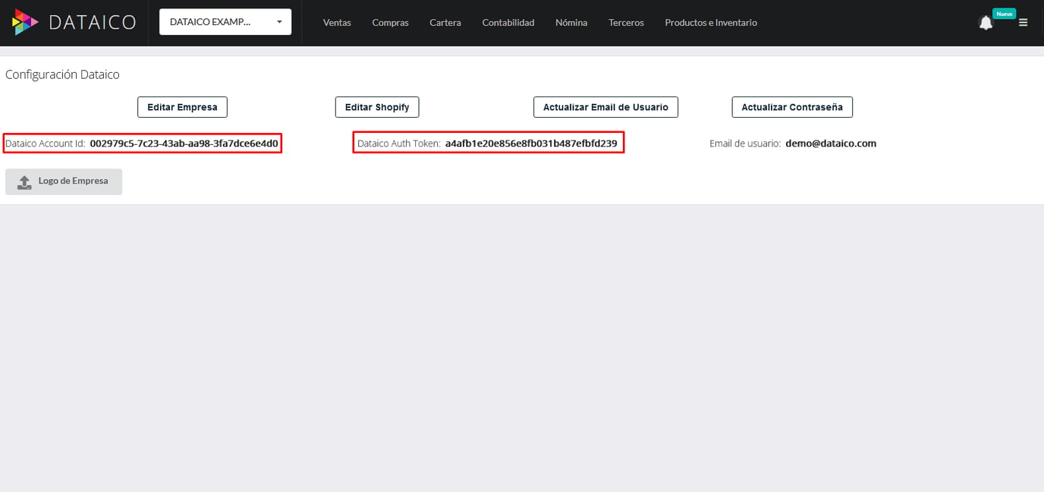Click Actualizar Email de Usuario

tap(605, 107)
